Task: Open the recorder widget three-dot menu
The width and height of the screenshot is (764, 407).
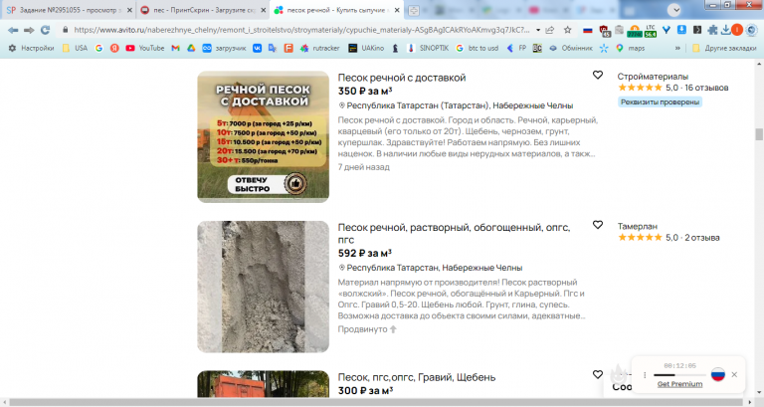Action: click(x=645, y=375)
